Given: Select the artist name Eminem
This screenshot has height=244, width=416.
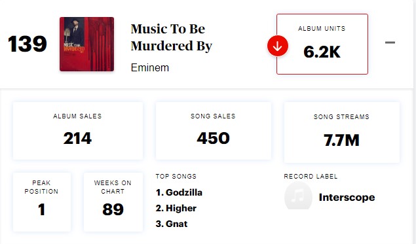Looking at the screenshot, I should (x=150, y=68).
